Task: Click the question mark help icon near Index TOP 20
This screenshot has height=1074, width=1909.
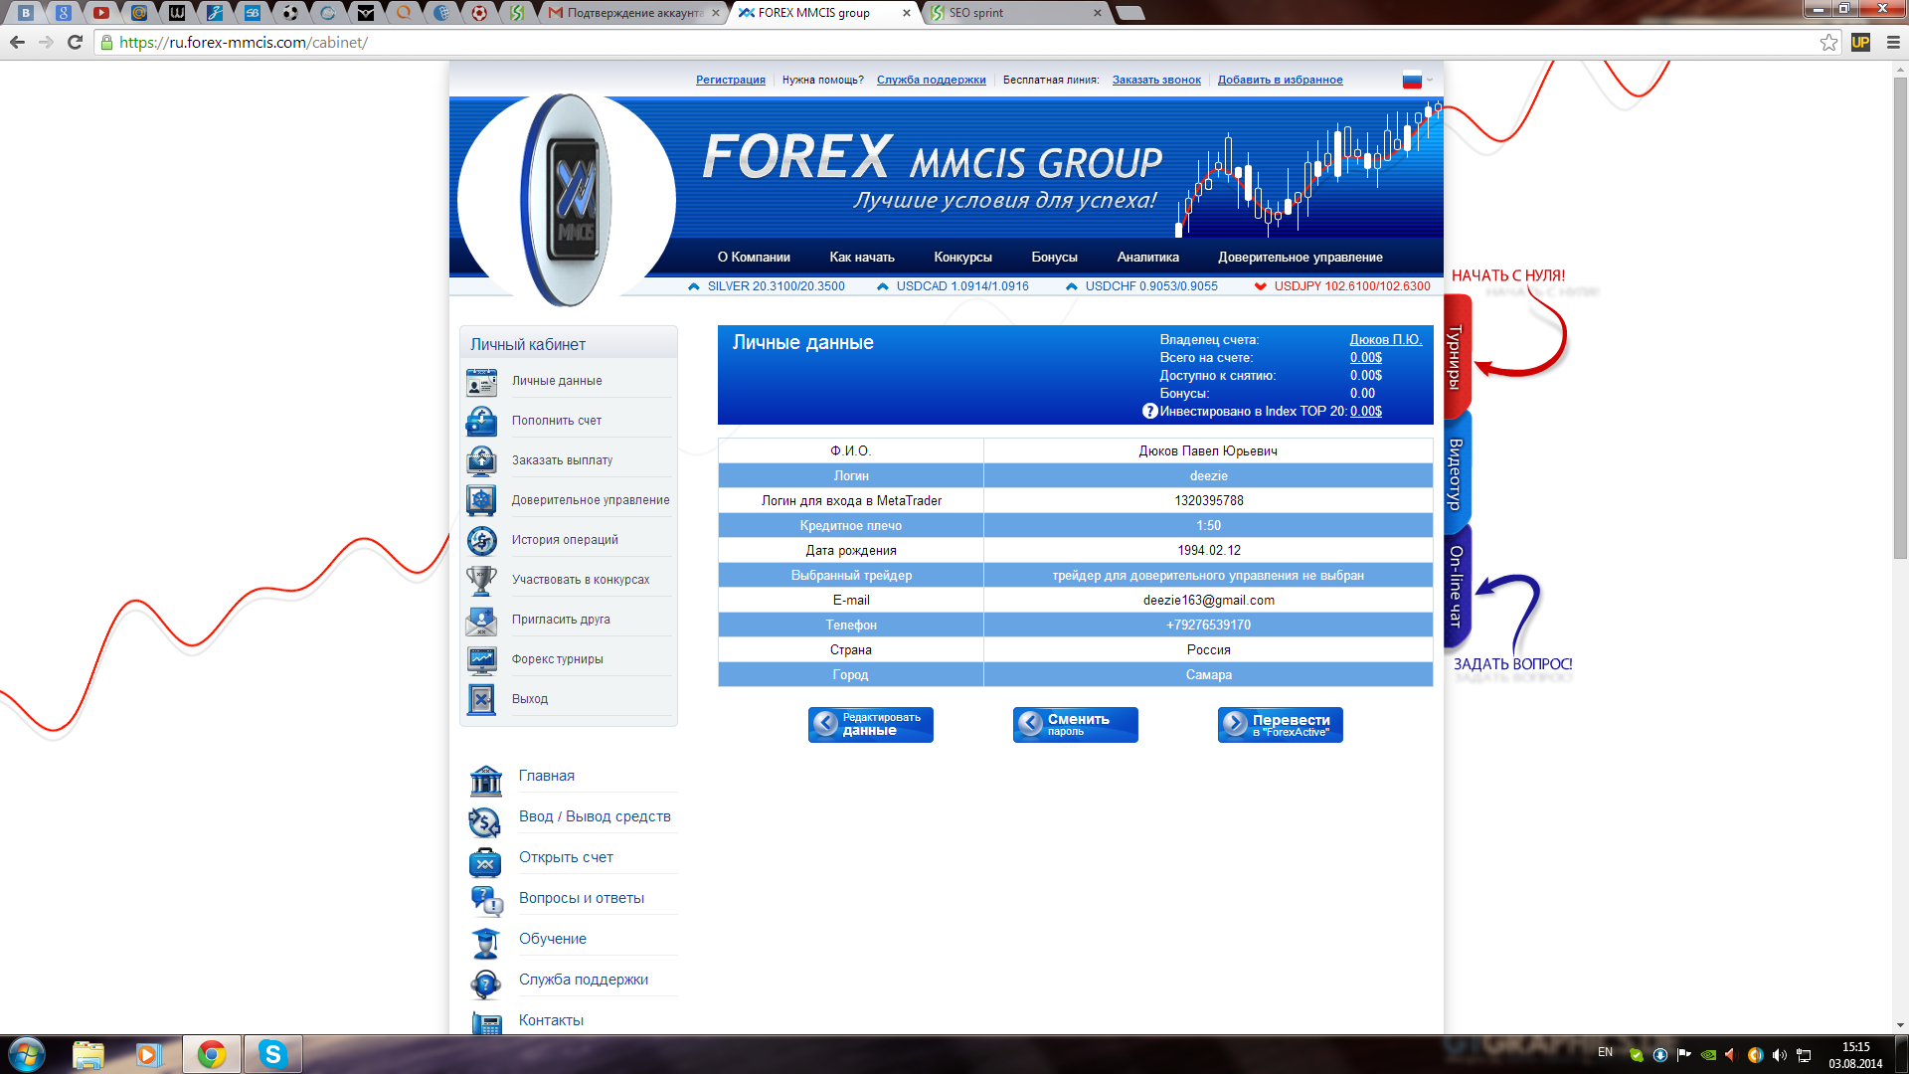Action: (x=1149, y=411)
